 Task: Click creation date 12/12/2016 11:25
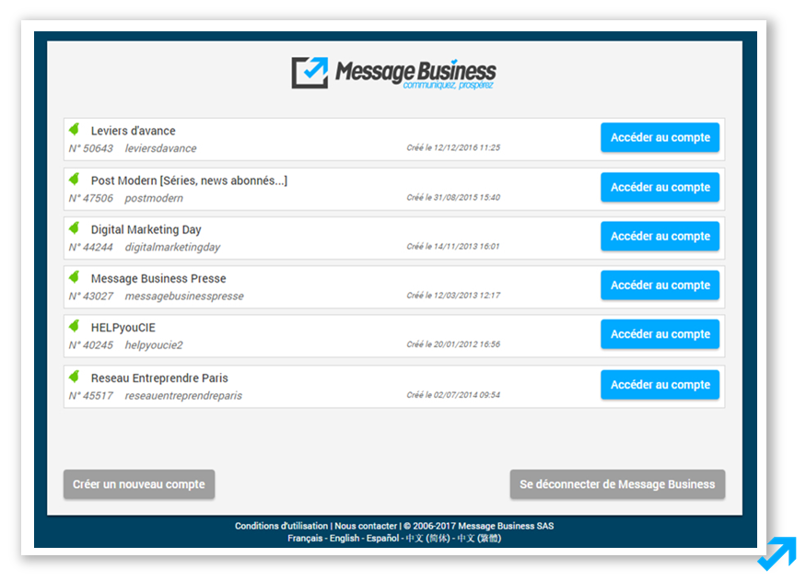coord(453,148)
